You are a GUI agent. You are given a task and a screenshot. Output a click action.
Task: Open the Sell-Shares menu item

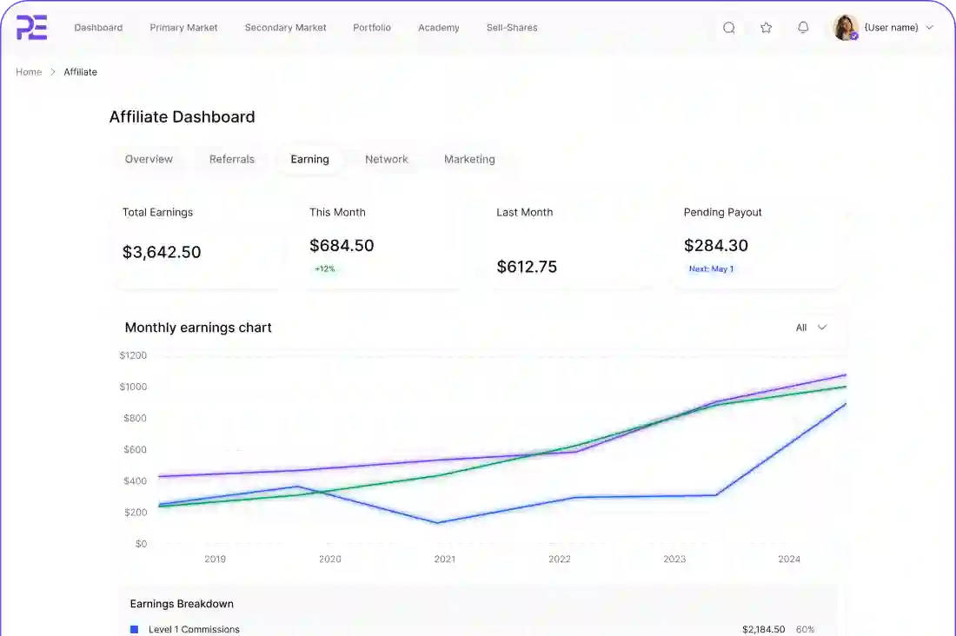[x=512, y=28]
